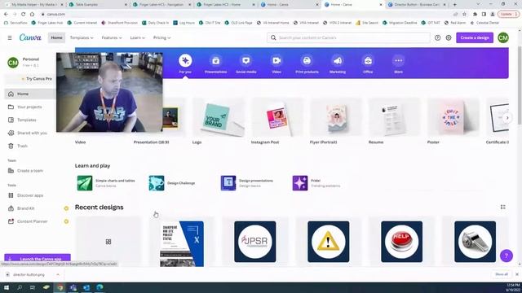522x293 pixels.
Task: Click Launch the Canva app button
Action: [38, 258]
